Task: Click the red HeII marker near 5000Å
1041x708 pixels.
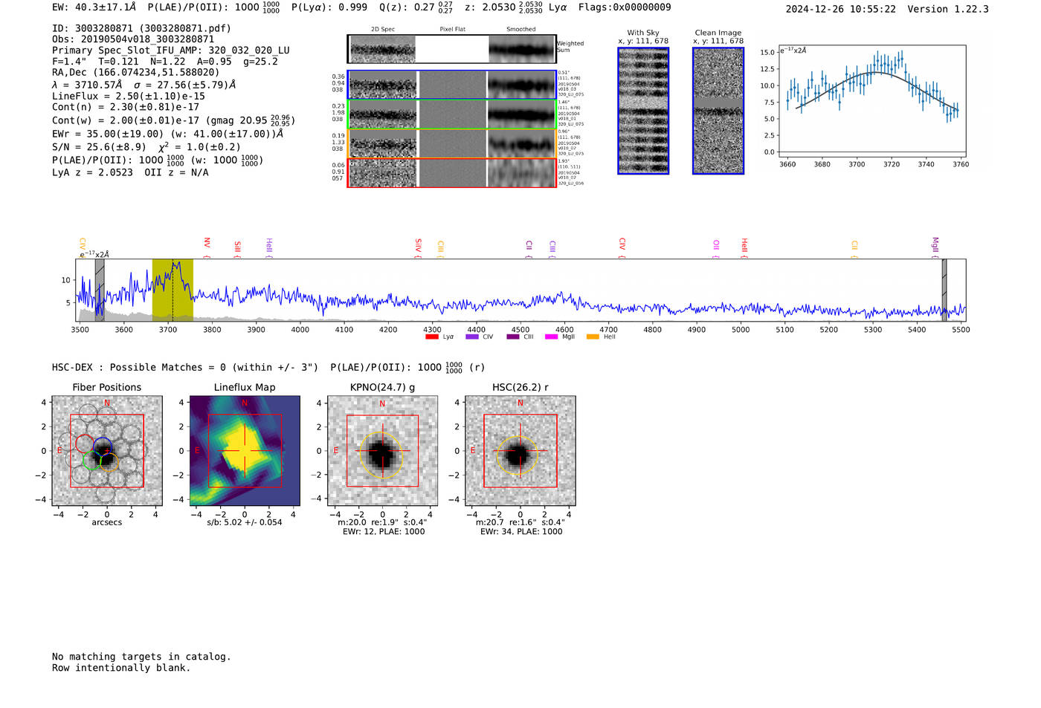Action: tap(744, 247)
